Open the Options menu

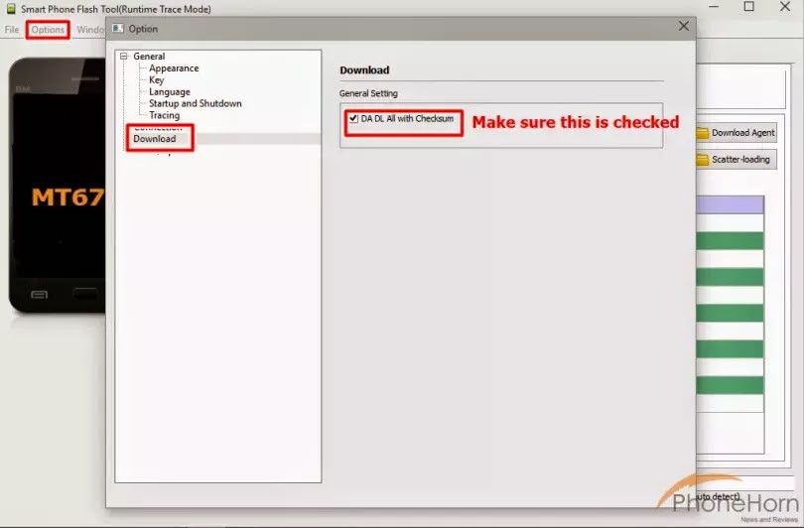[x=48, y=30]
